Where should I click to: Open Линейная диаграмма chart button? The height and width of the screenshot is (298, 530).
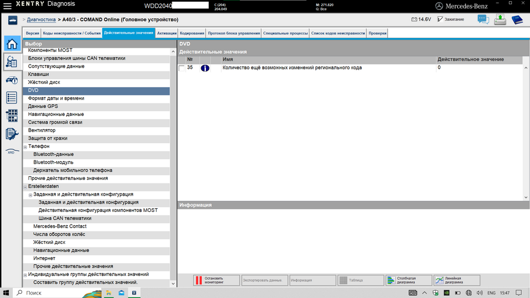pyautogui.click(x=457, y=280)
